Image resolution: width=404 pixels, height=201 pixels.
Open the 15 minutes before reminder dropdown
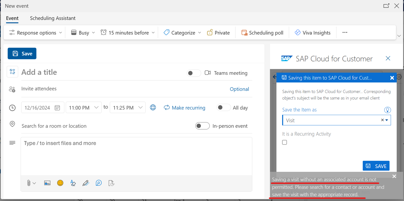[128, 33]
